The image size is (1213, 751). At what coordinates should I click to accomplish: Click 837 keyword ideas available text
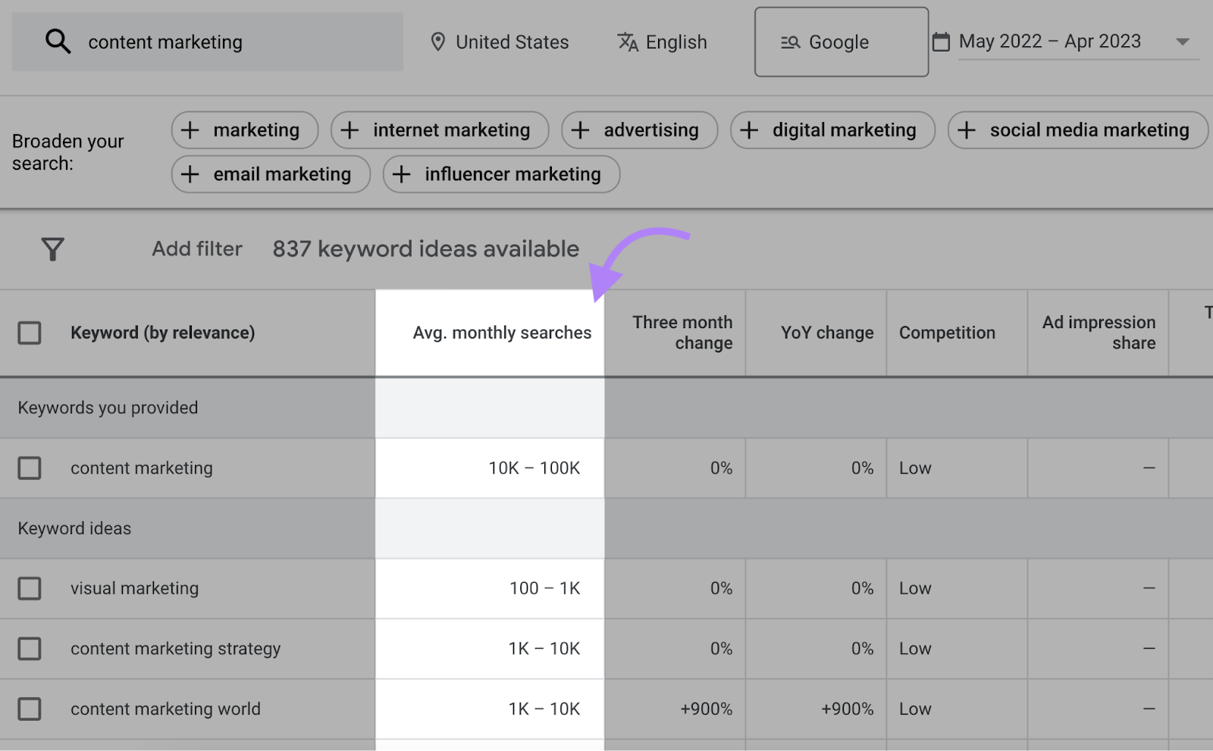point(426,249)
